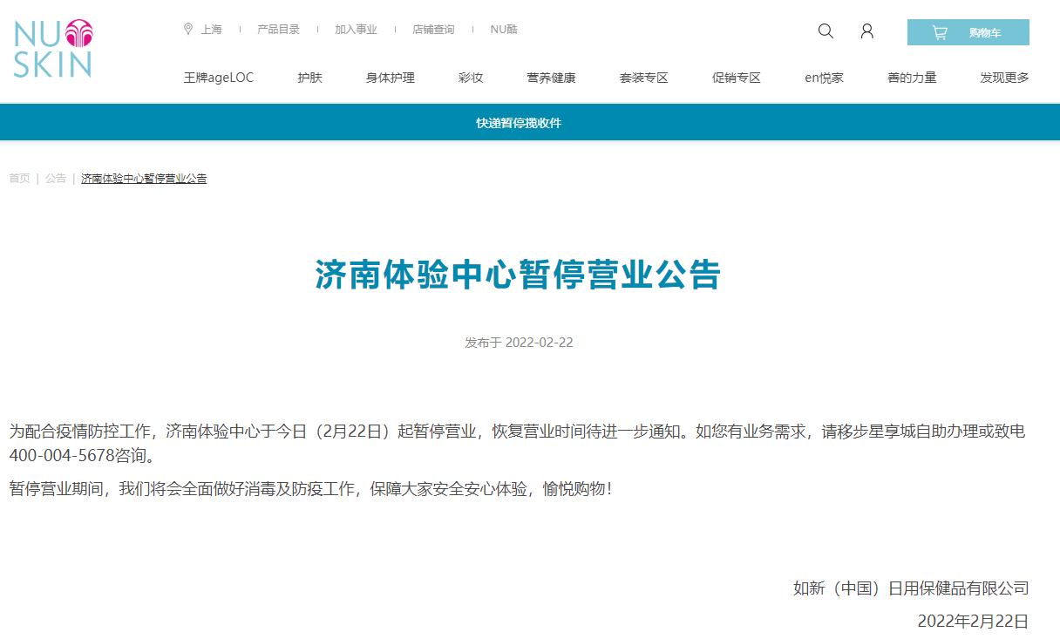The image size is (1060, 639).
Task: Visit 店铺查询 store locator link
Action: click(435, 29)
